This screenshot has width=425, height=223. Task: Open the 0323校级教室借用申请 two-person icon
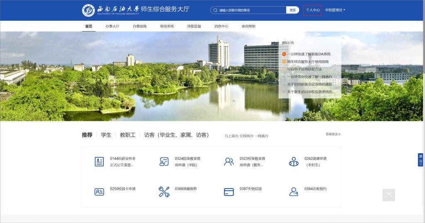pos(229,162)
